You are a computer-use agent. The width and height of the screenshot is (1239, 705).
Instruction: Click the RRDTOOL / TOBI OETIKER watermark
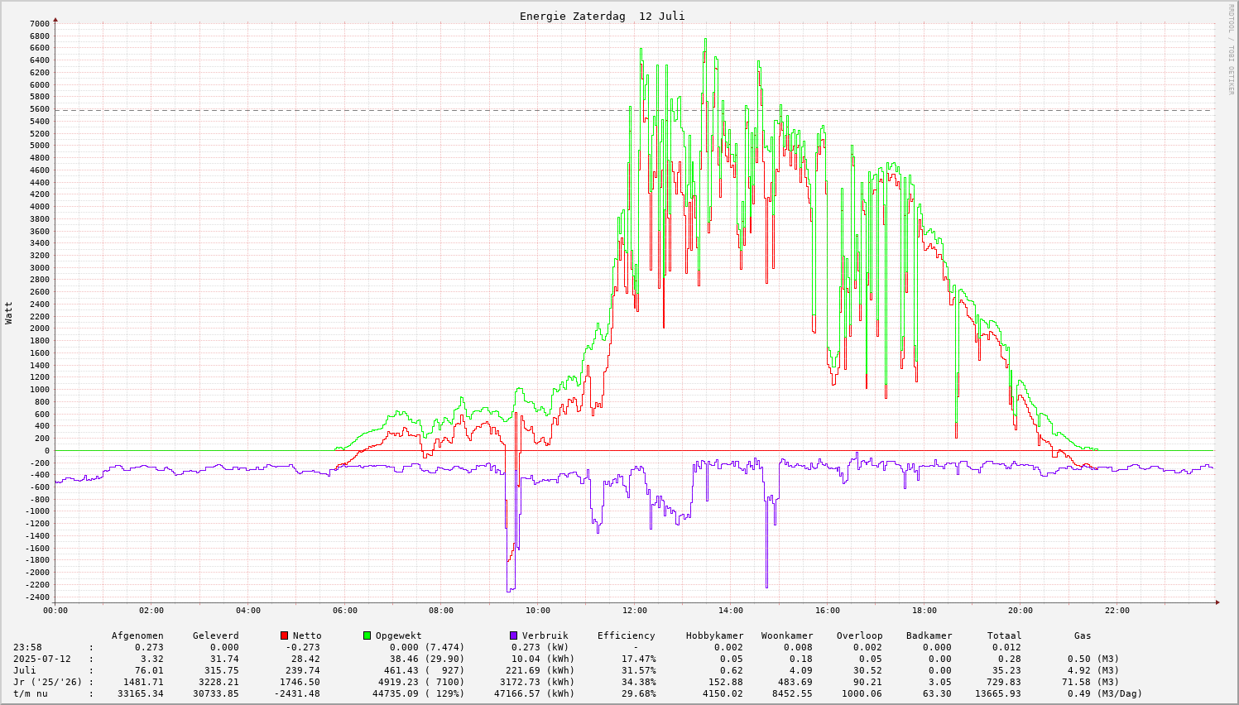(x=1231, y=49)
